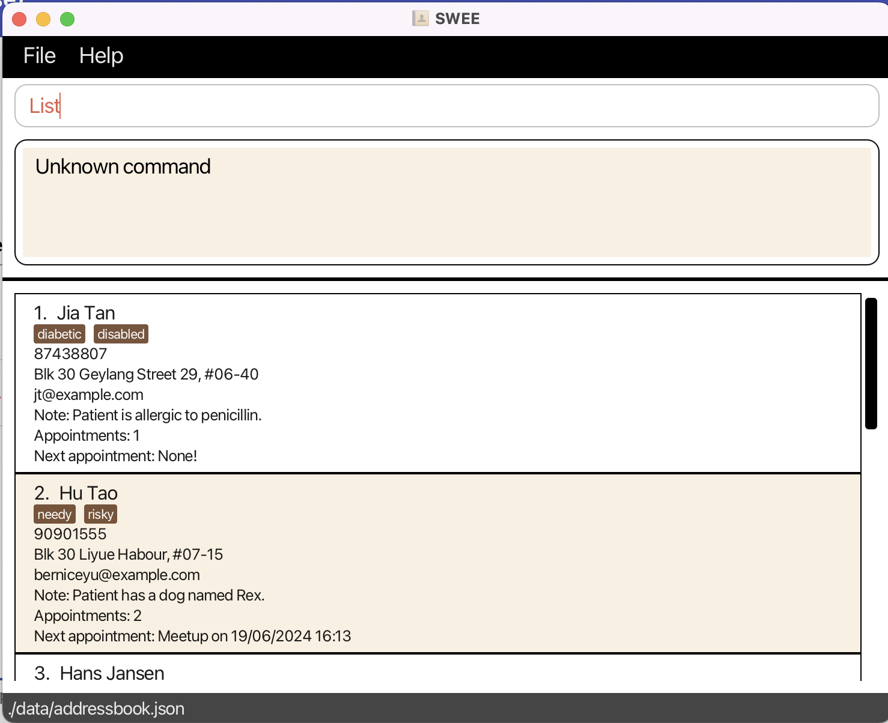
Task: Click phone number 90901555
Action: 70,534
